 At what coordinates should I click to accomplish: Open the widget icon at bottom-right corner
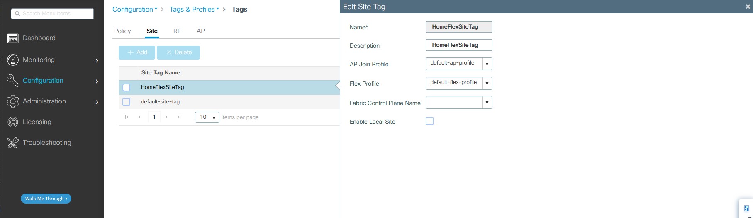coord(746,208)
